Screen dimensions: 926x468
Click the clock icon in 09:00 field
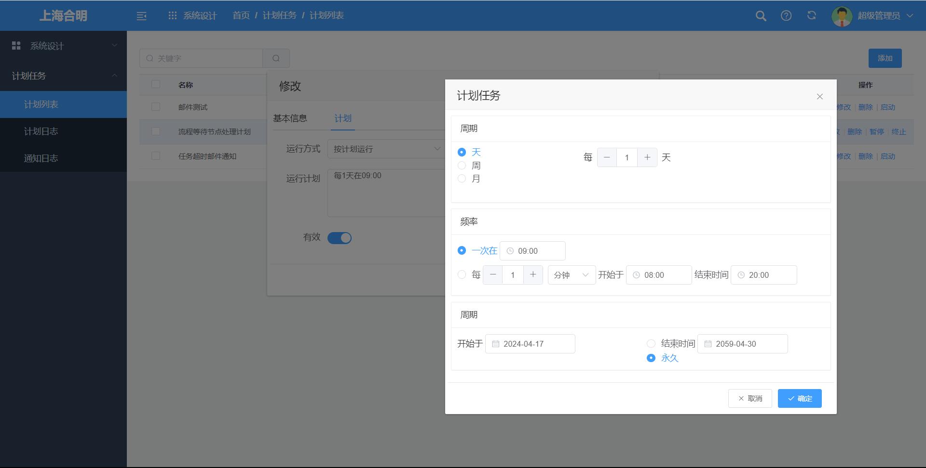[x=510, y=251]
